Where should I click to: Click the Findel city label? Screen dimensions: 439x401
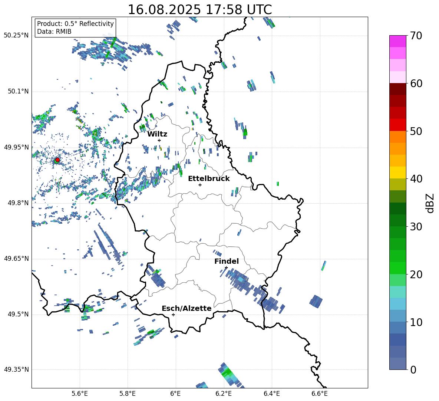[227, 261]
